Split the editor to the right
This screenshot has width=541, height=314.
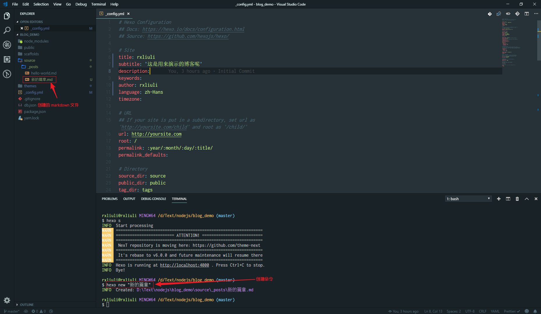527,14
